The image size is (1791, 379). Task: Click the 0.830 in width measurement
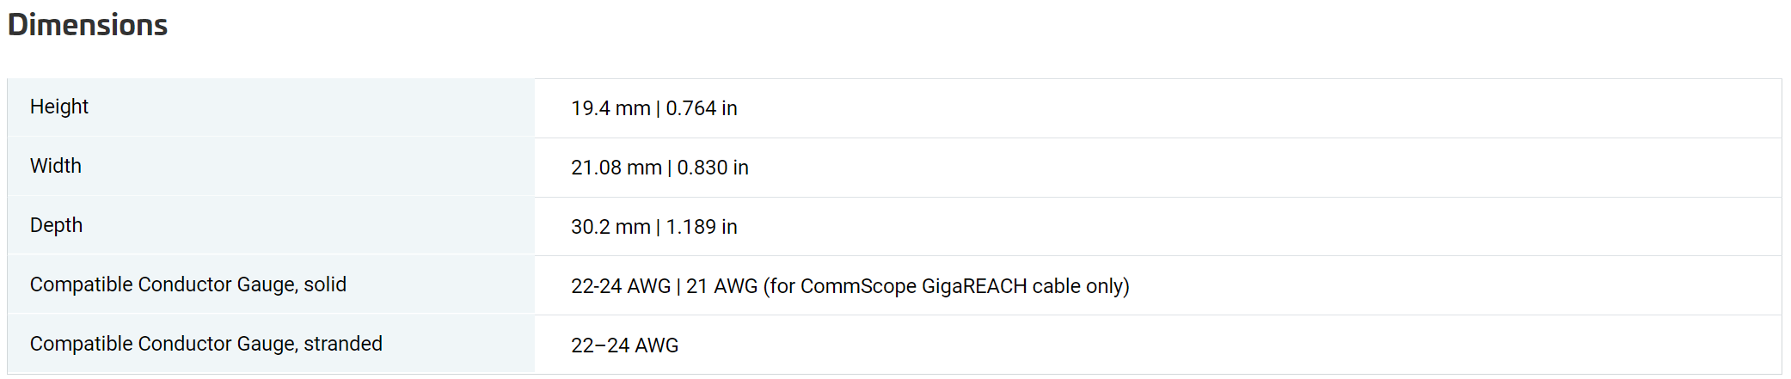click(x=713, y=168)
